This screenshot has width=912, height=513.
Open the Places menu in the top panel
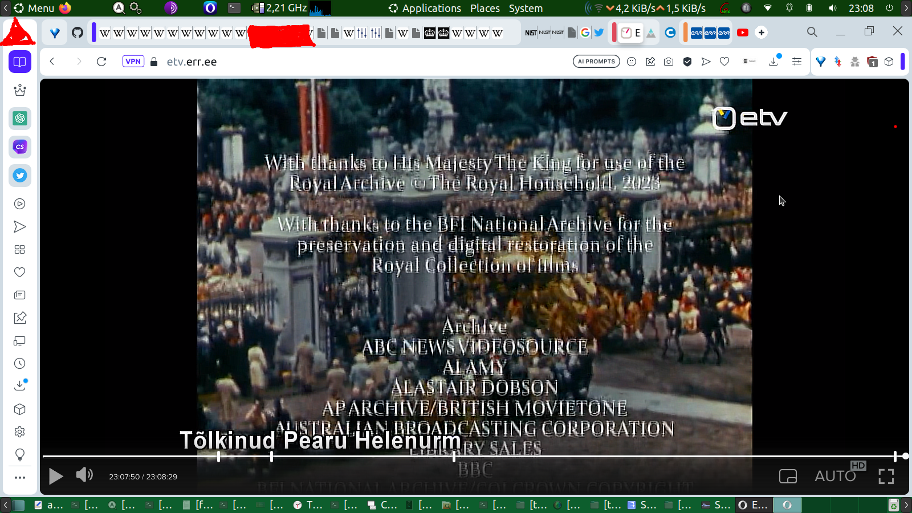point(485,8)
